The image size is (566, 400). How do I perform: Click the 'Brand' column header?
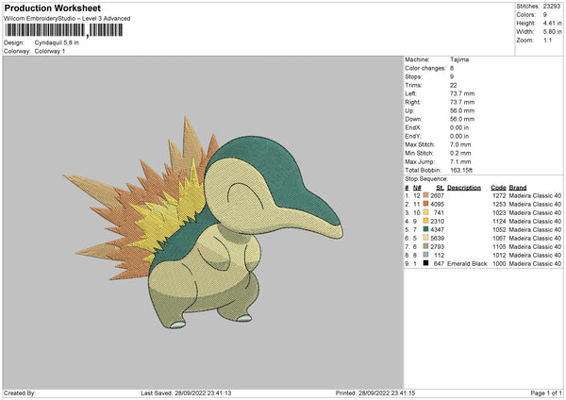pyautogui.click(x=518, y=188)
